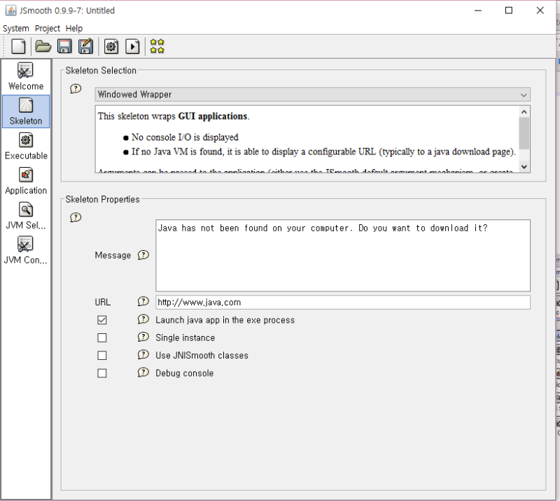
Task: Click help icon under Skeleton Properties heading
Action: tap(76, 217)
